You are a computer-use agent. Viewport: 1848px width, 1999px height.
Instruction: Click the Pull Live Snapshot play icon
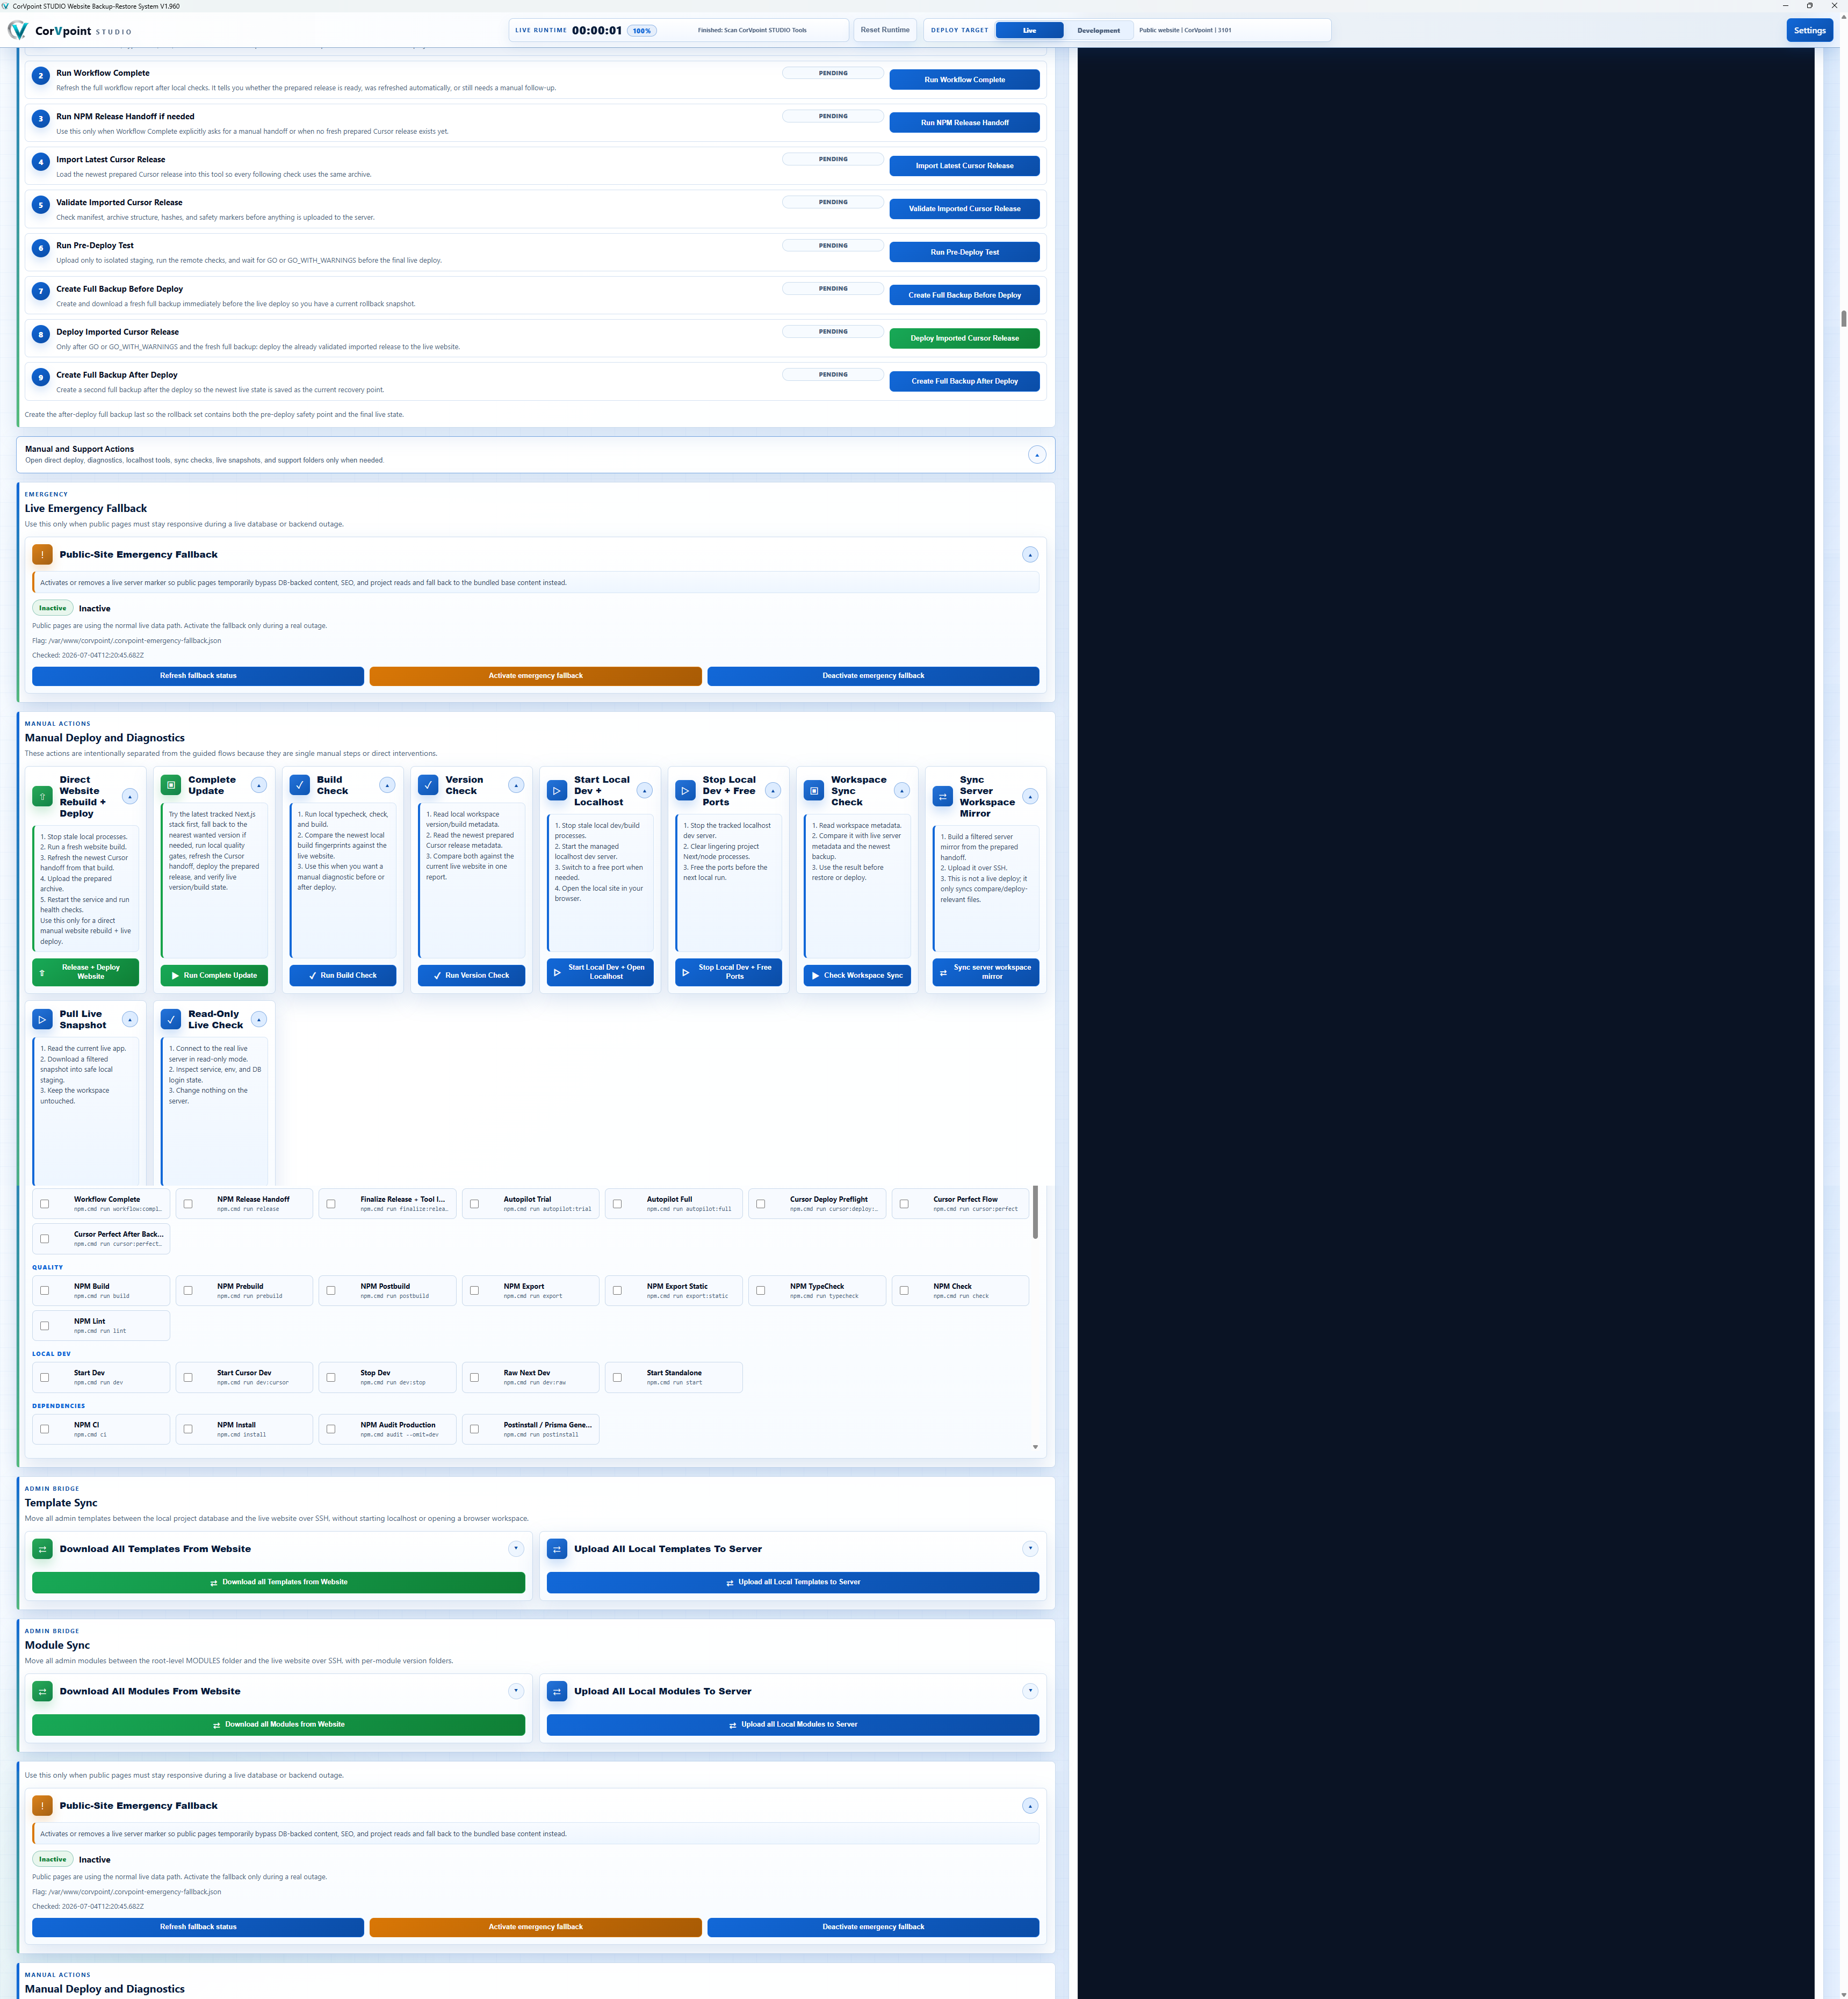pos(42,1019)
